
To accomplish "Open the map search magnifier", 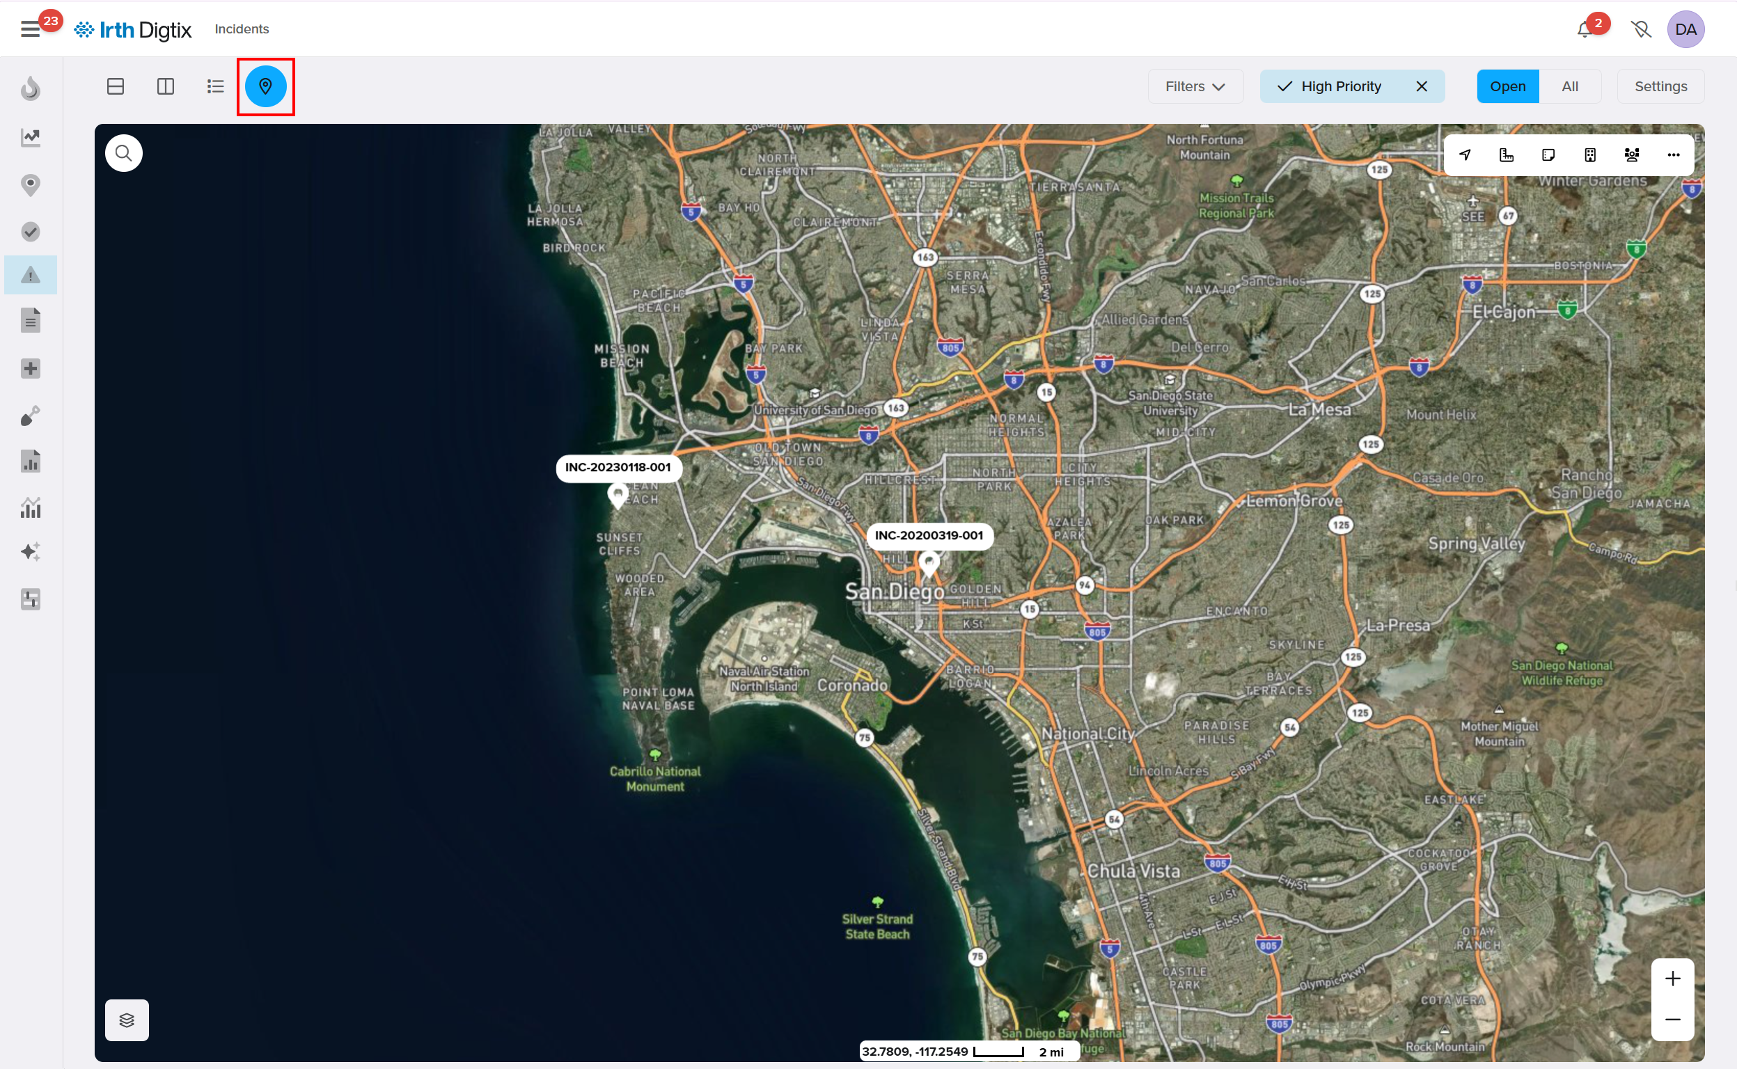I will click(x=124, y=153).
